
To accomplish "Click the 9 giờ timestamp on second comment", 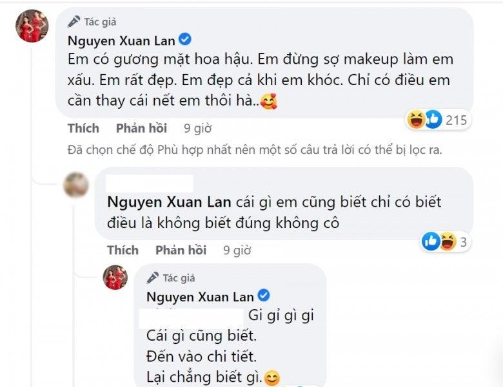I will click(237, 250).
